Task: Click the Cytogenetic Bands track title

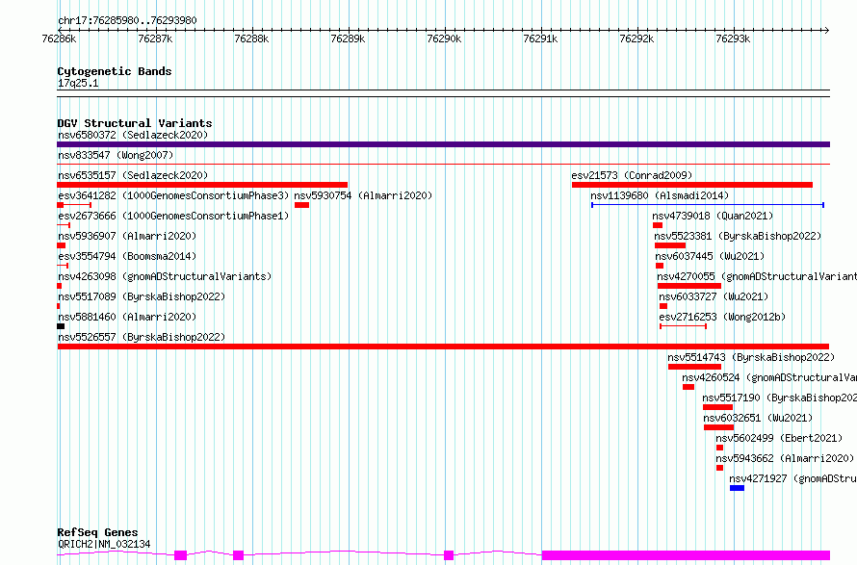Action: (x=115, y=71)
